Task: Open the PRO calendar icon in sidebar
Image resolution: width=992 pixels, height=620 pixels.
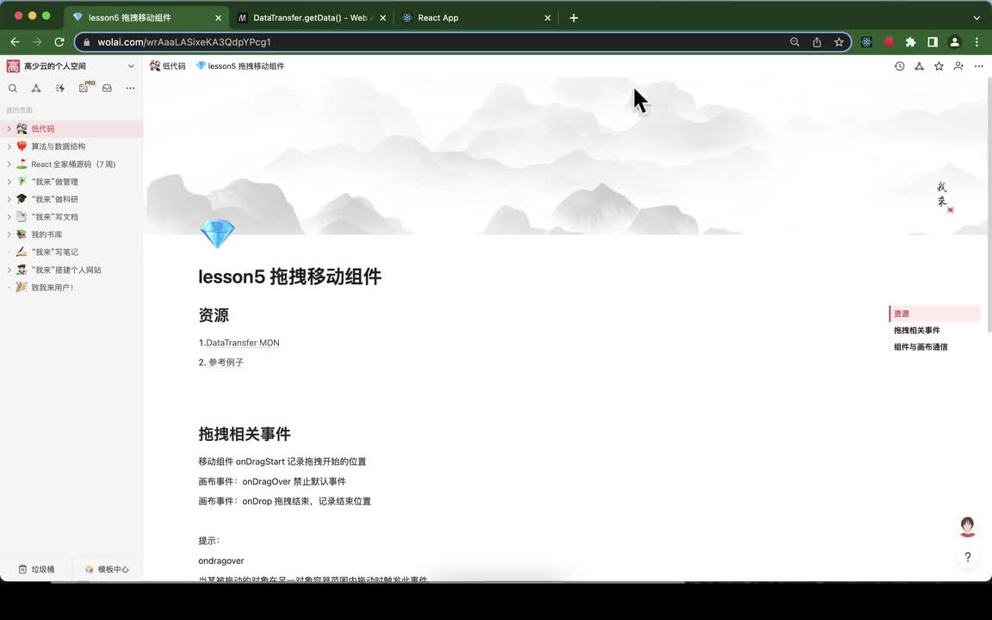Action: 84,88
